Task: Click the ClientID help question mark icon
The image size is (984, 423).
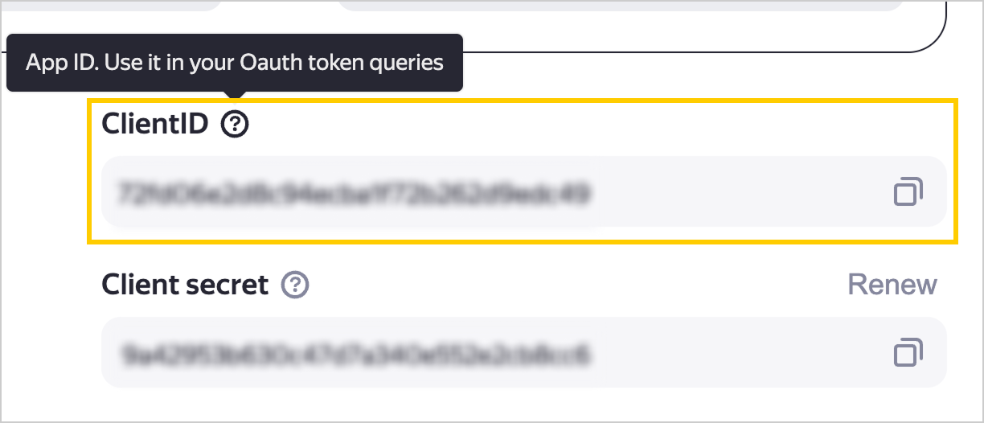Action: [x=235, y=124]
